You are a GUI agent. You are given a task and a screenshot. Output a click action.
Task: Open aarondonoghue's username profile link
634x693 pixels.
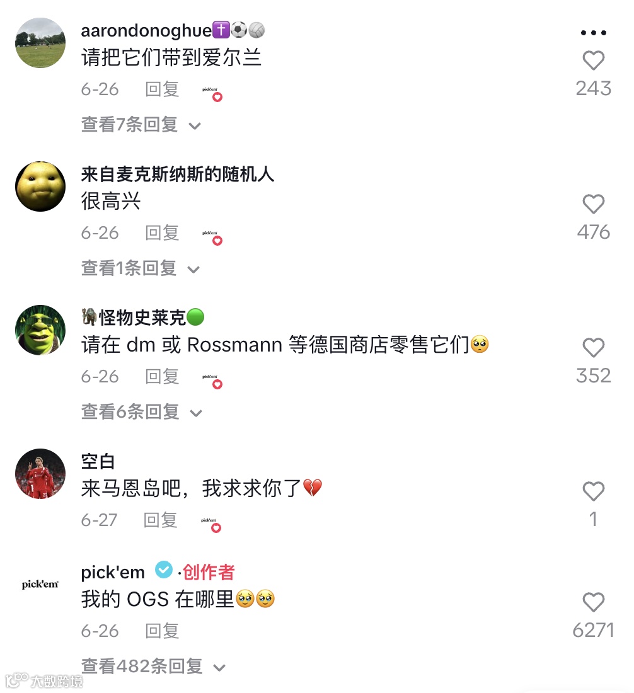pyautogui.click(x=146, y=30)
